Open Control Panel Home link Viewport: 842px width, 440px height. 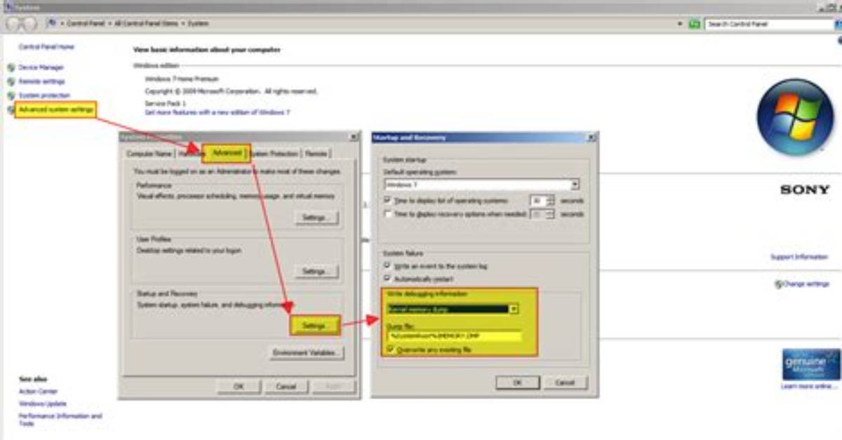pyautogui.click(x=46, y=47)
